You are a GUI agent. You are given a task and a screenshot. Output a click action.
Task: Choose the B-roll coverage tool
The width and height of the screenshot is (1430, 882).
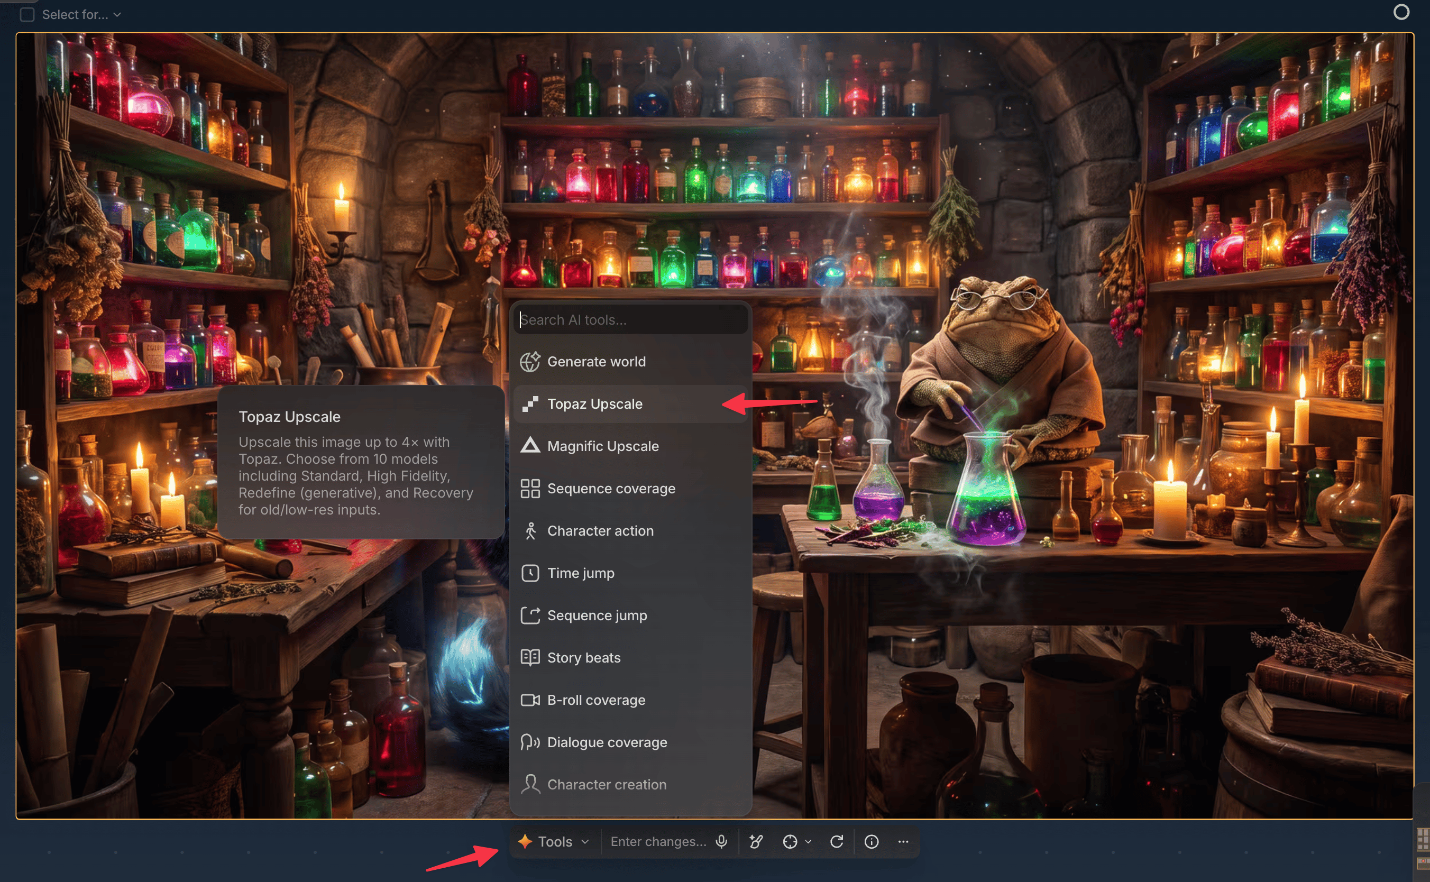(x=630, y=700)
